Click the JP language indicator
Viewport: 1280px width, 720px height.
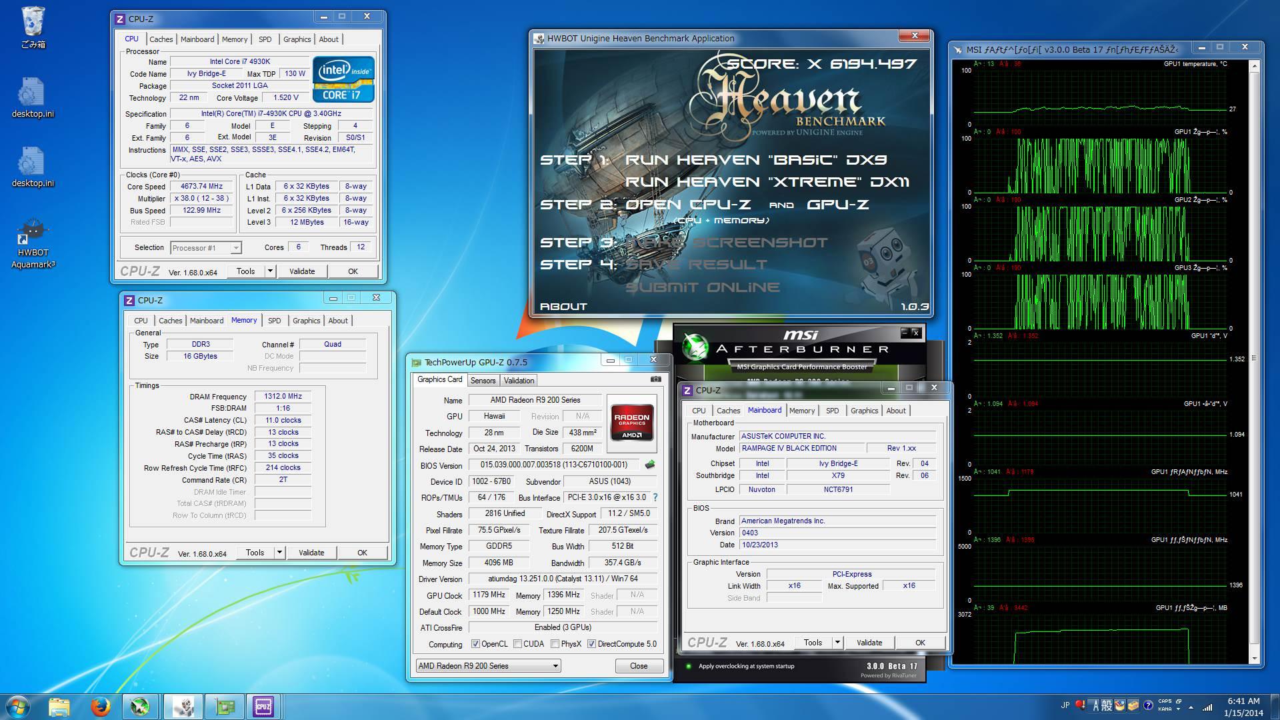point(1065,705)
